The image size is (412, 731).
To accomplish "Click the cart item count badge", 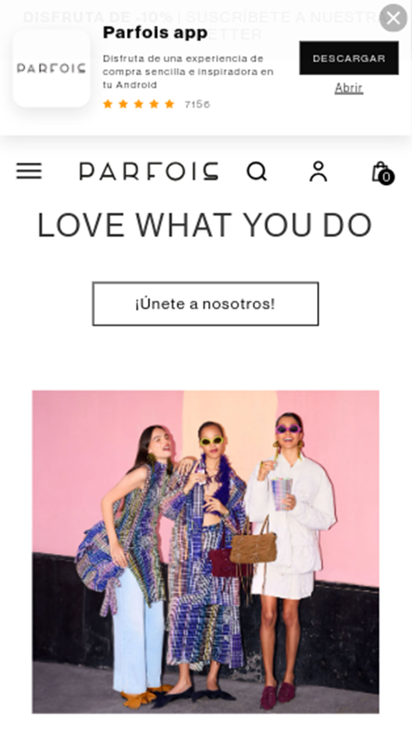I will (386, 178).
